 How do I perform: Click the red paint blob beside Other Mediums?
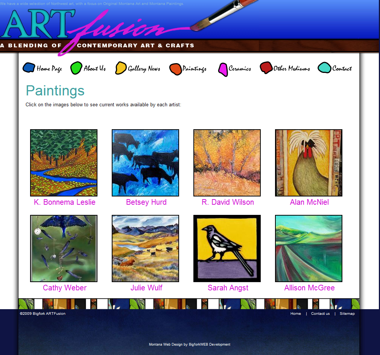tap(266, 68)
